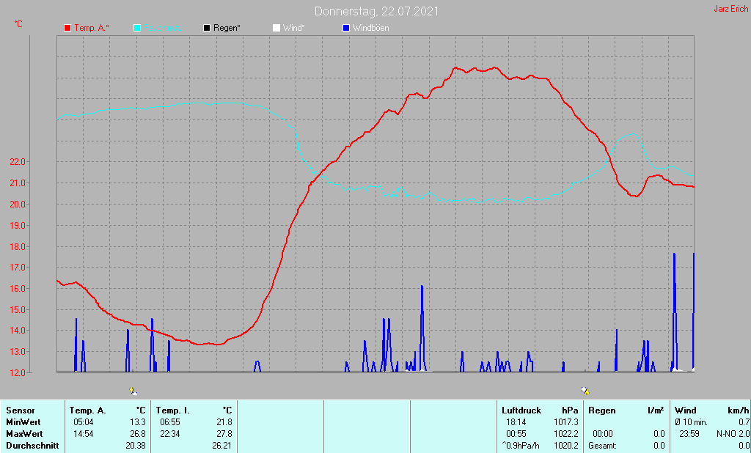Click the Temp. I. minimum value 21.8

tap(224, 422)
